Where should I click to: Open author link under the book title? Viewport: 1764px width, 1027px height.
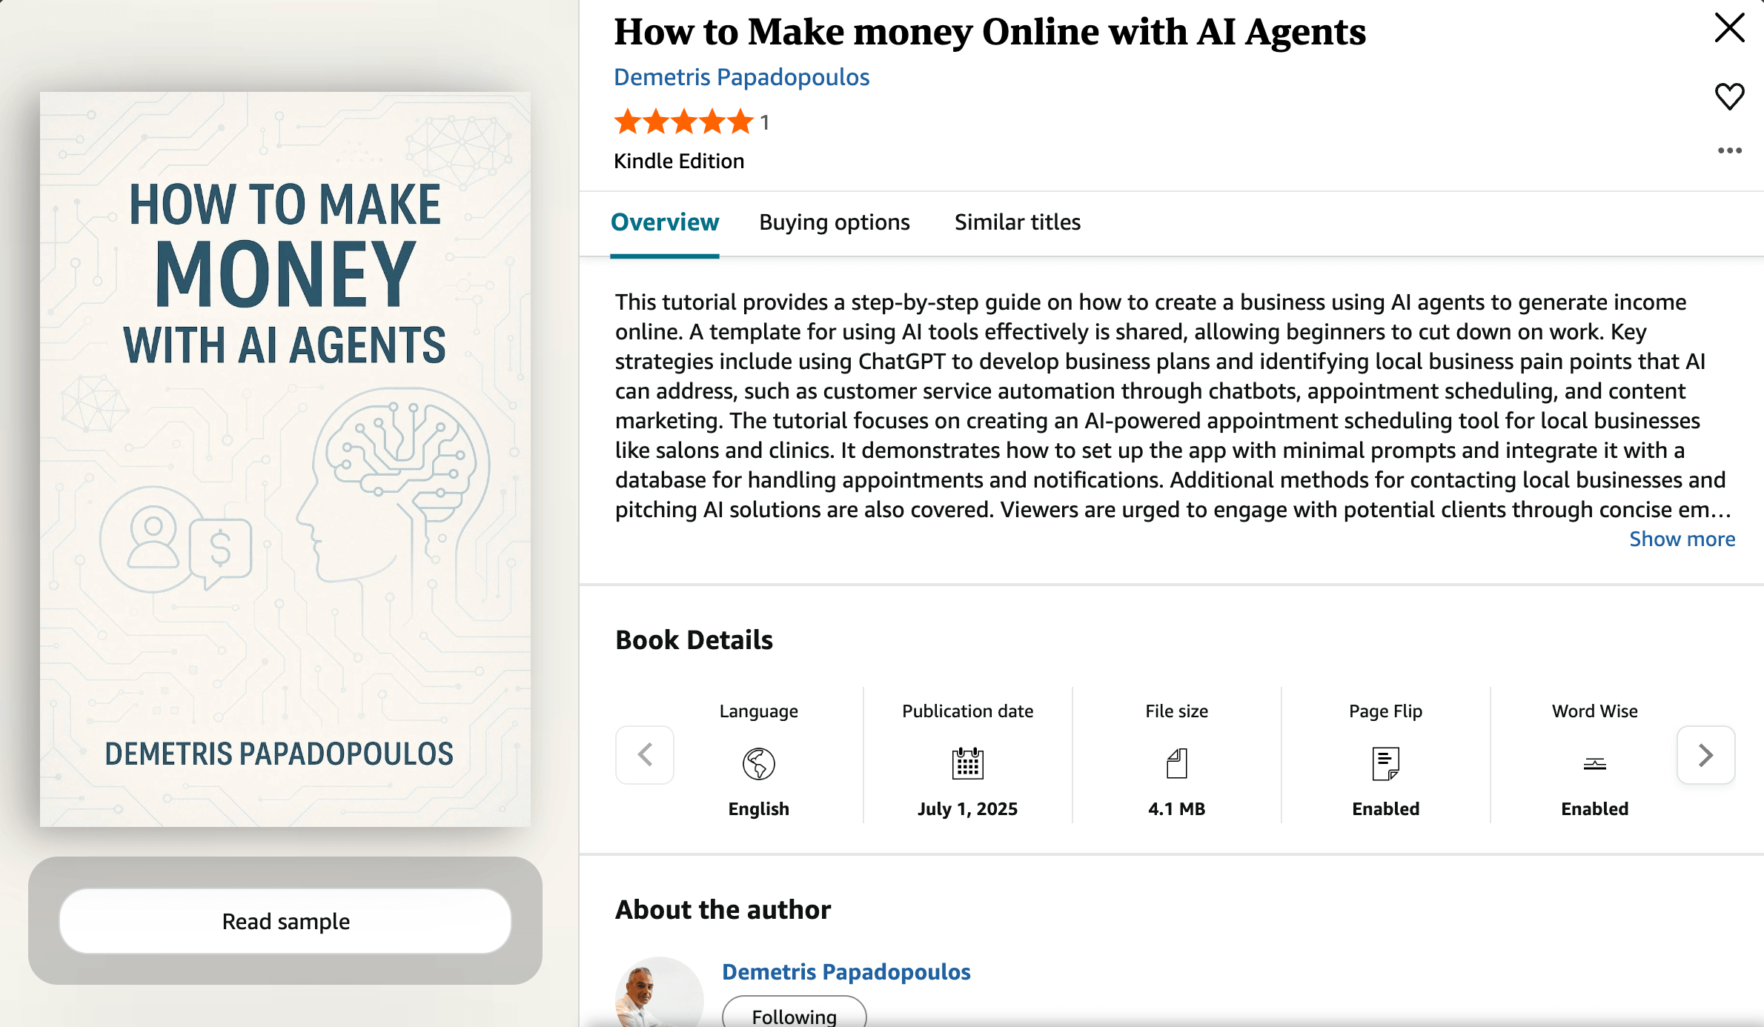click(741, 77)
